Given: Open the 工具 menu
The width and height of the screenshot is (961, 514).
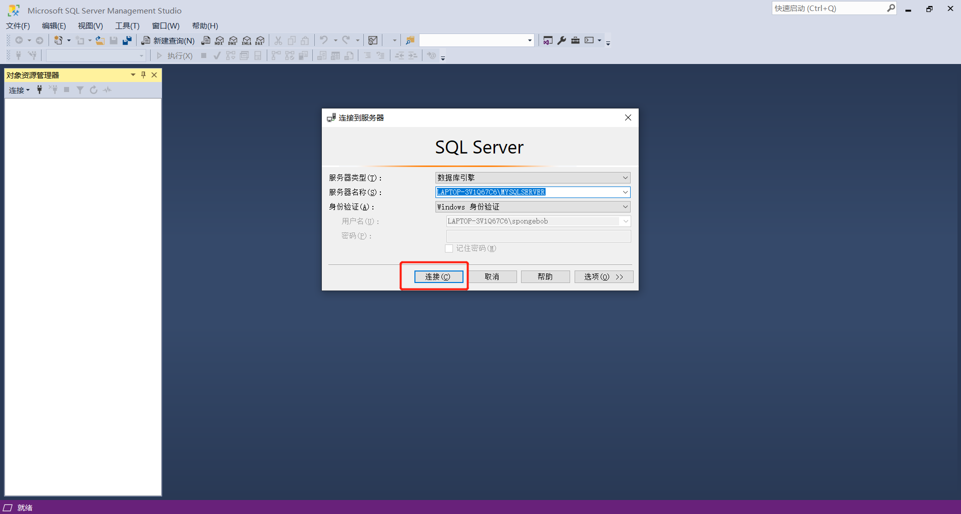Looking at the screenshot, I should click(x=127, y=25).
